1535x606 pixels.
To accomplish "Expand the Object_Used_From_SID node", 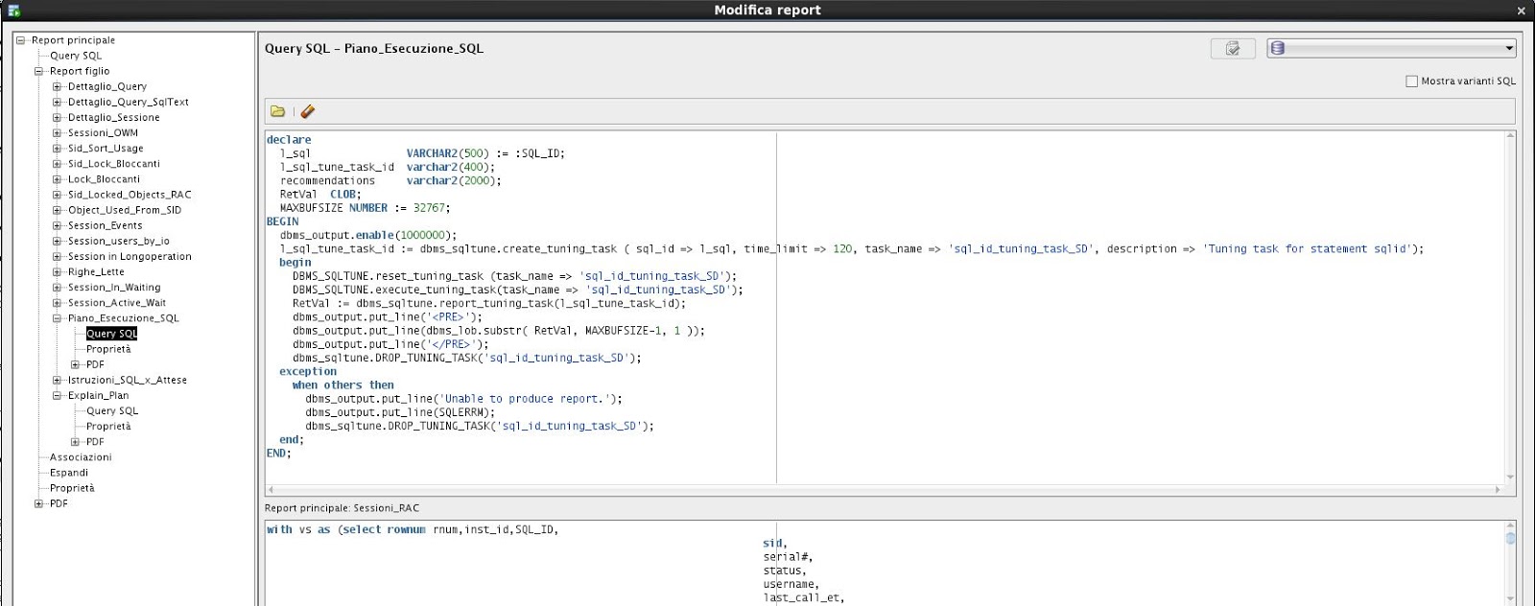I will click(x=57, y=210).
